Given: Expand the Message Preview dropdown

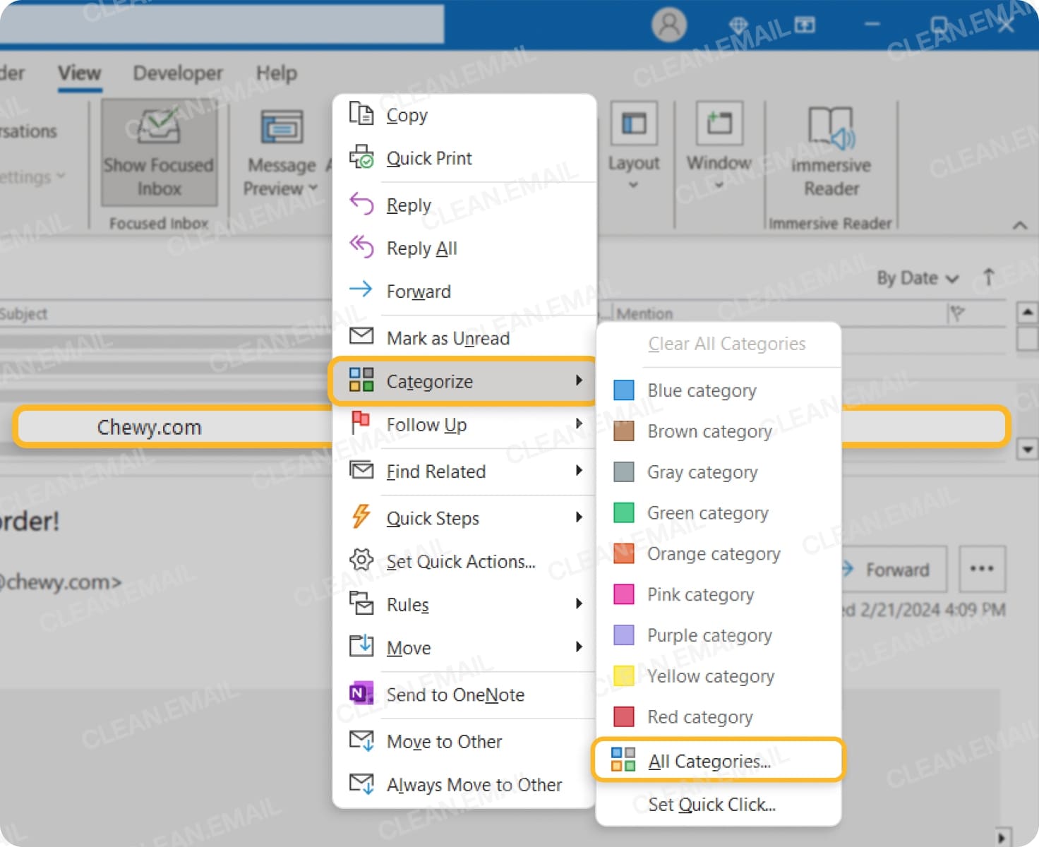Looking at the screenshot, I should 315,188.
